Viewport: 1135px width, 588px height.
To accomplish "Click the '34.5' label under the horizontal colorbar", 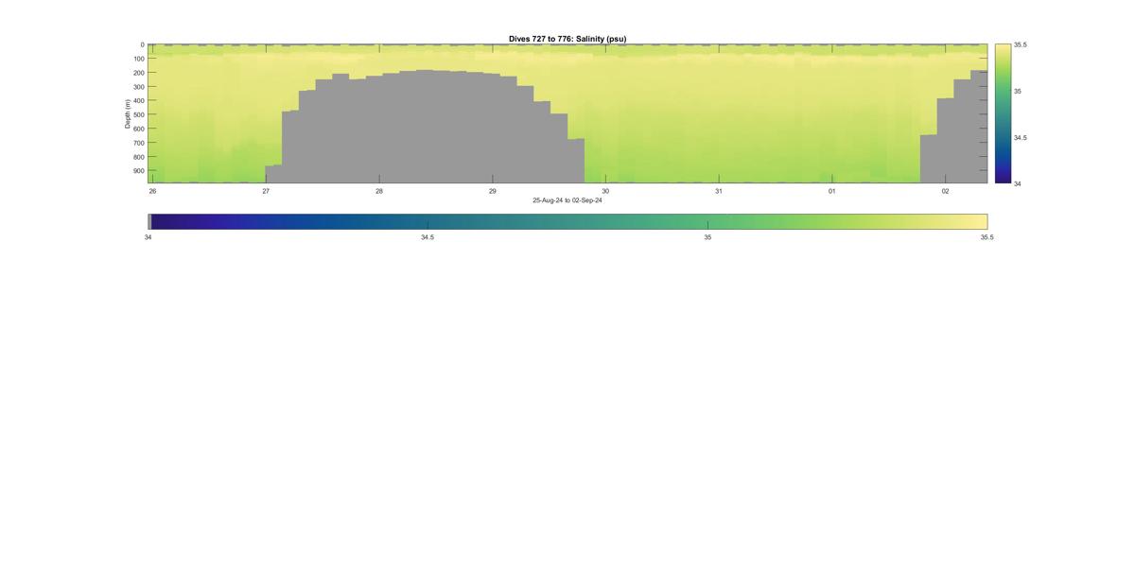I will (428, 237).
